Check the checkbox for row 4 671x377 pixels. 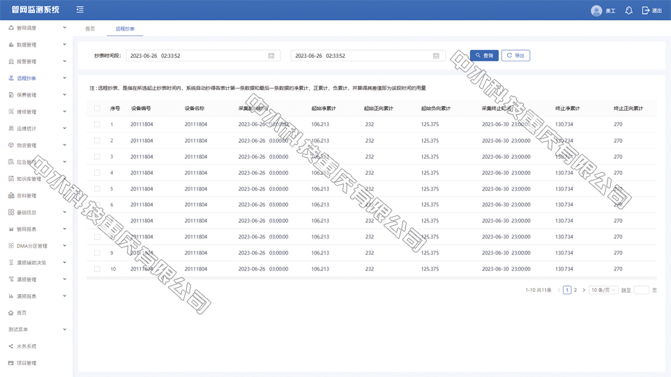97,173
